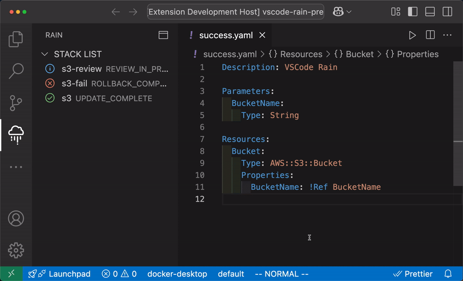Click the Description key on line 1

[x=248, y=67]
